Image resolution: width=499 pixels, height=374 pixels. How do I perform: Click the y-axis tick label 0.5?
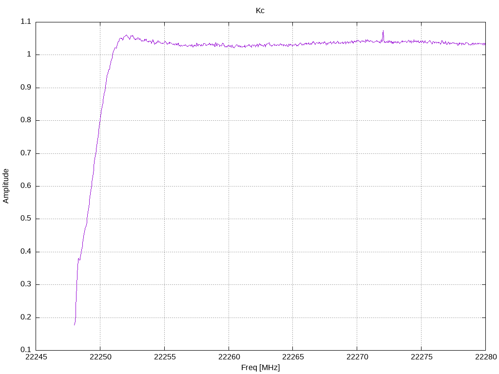[x=26, y=219]
